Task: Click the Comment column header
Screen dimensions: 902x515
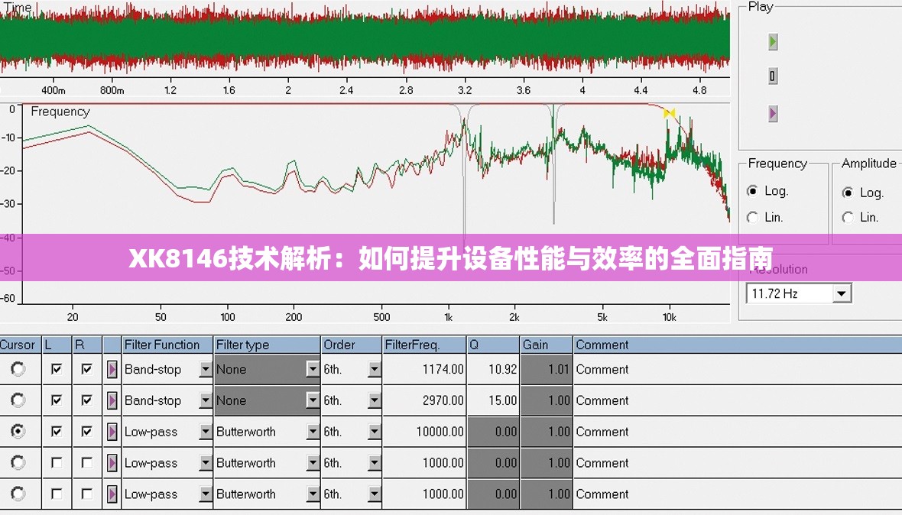Action: pyautogui.click(x=738, y=345)
